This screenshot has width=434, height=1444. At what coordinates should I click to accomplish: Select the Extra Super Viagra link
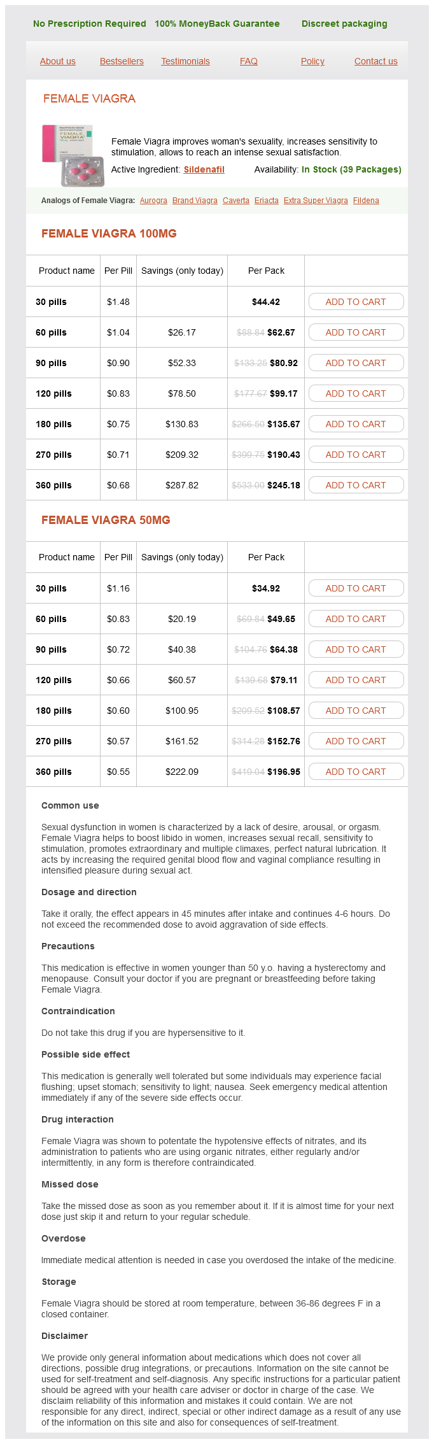[x=316, y=201]
